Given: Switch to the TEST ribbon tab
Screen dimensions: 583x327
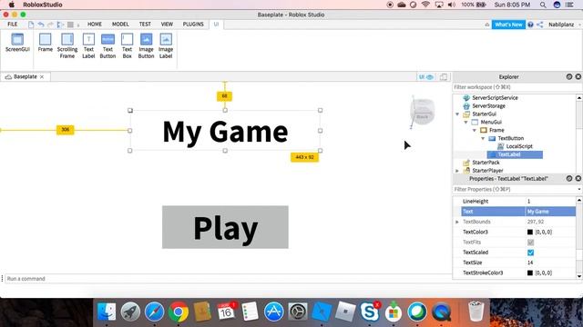Looking at the screenshot, I should pyautogui.click(x=145, y=25).
